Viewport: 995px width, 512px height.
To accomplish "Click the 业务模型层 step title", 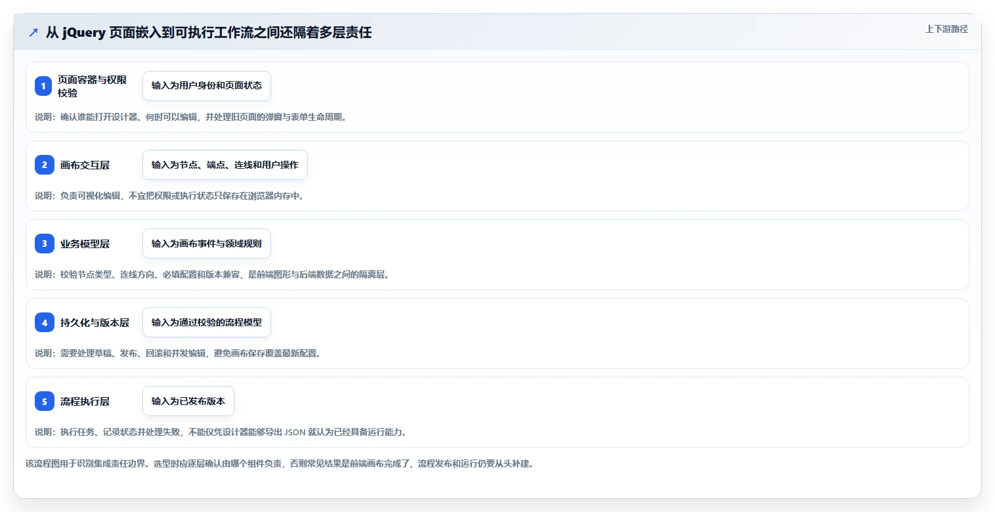I will 85,244.
